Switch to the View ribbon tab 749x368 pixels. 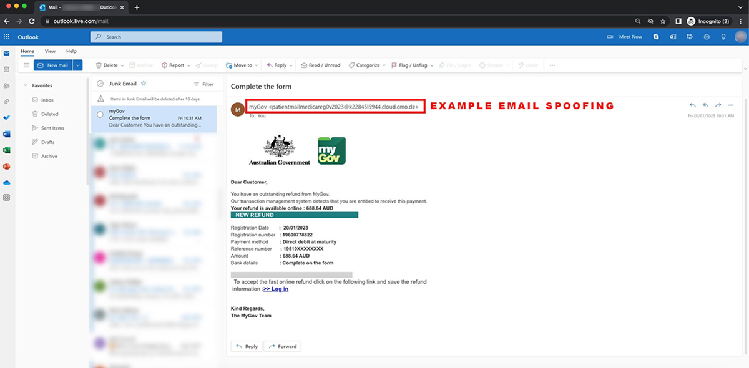(x=50, y=51)
